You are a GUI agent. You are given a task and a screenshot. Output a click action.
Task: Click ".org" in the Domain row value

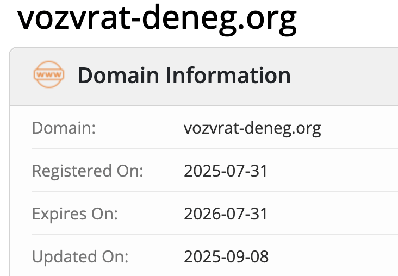pyautogui.click(x=307, y=129)
